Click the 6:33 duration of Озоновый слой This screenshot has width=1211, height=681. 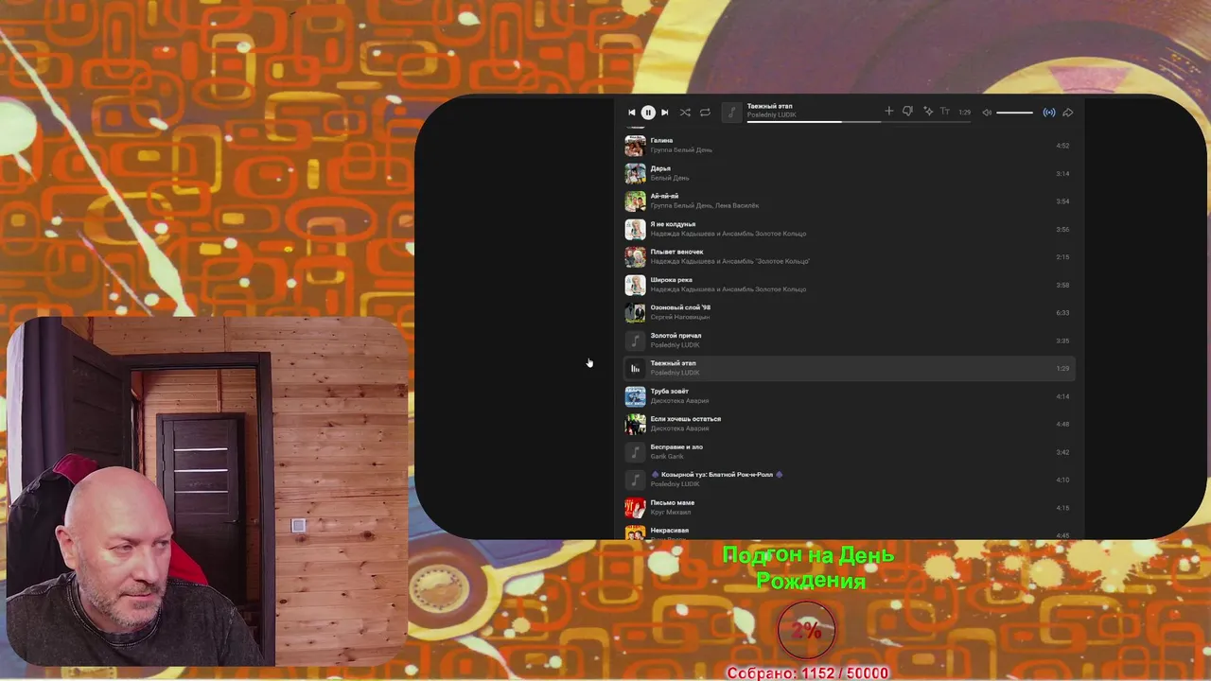[x=1062, y=313]
